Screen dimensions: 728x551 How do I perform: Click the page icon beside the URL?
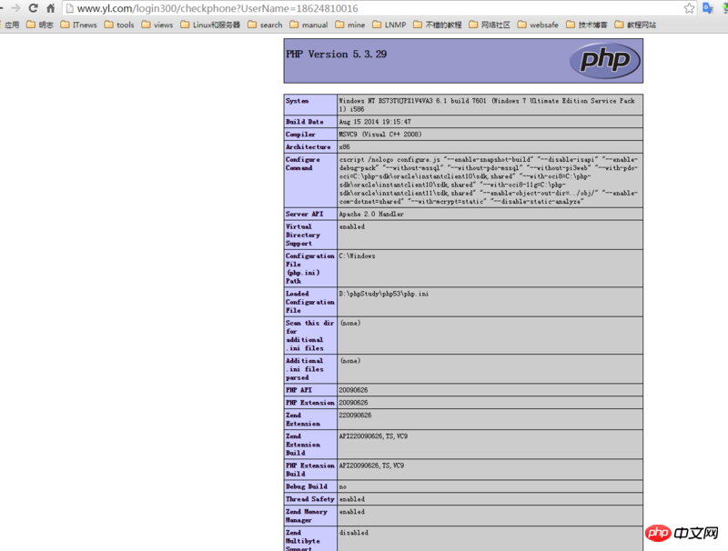point(70,8)
